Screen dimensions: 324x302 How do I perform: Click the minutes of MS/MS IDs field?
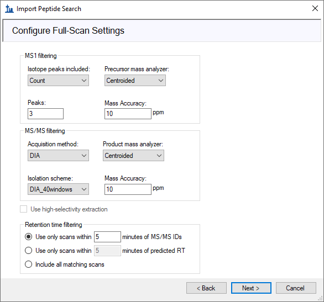[107, 237]
